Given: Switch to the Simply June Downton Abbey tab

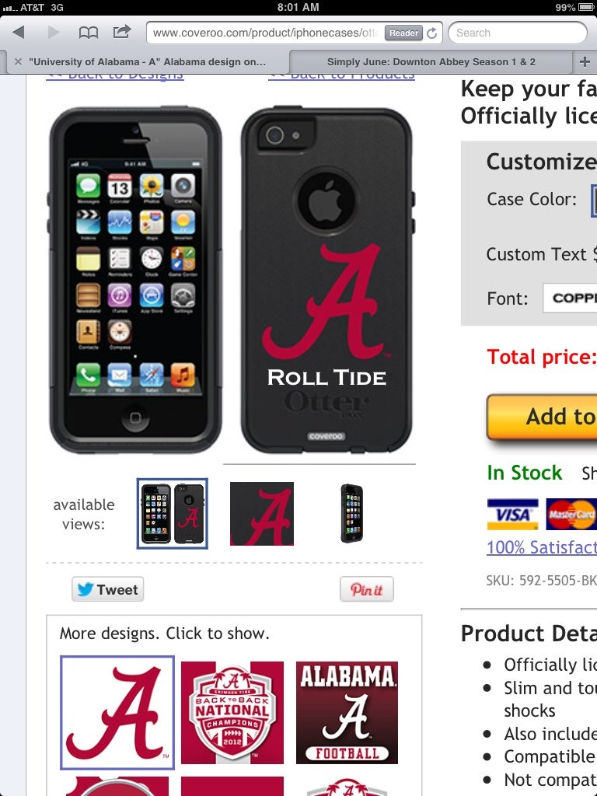Looking at the screenshot, I should [x=431, y=62].
